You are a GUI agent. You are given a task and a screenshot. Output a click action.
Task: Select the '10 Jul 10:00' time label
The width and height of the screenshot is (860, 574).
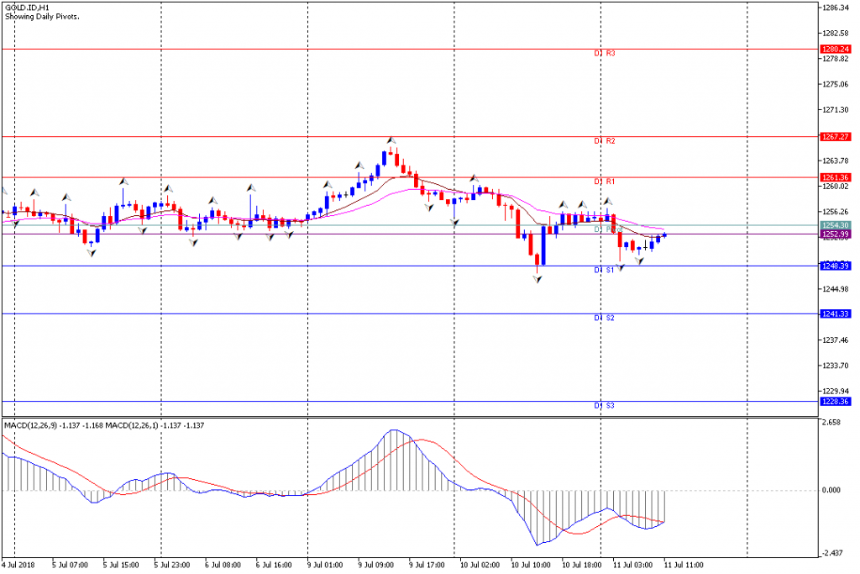[531, 566]
